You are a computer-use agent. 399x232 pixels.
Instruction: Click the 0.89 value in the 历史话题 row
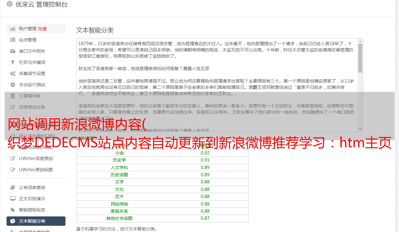coord(205,175)
